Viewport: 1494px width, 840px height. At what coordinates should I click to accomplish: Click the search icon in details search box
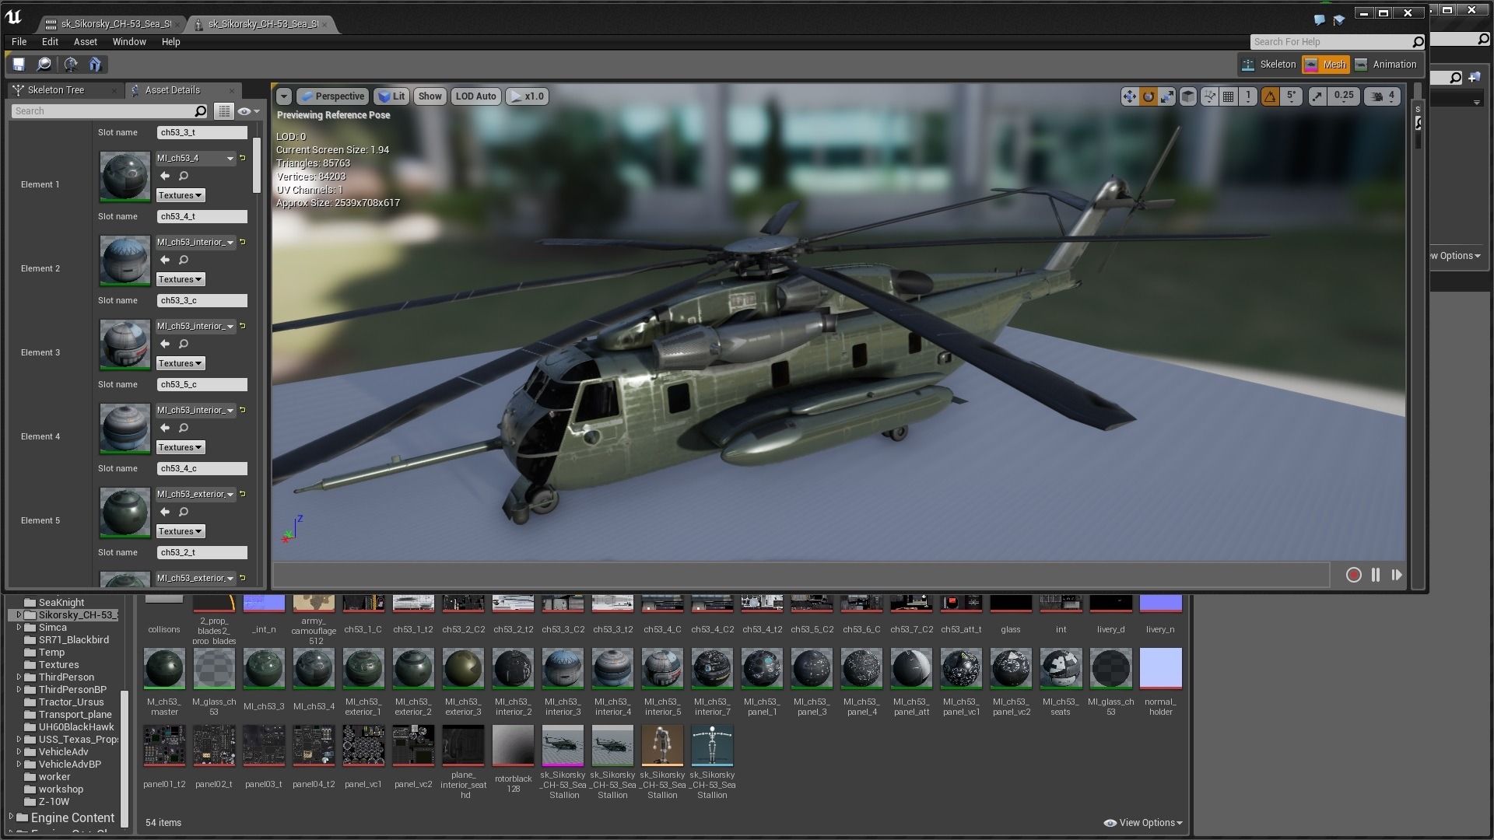[x=200, y=111]
